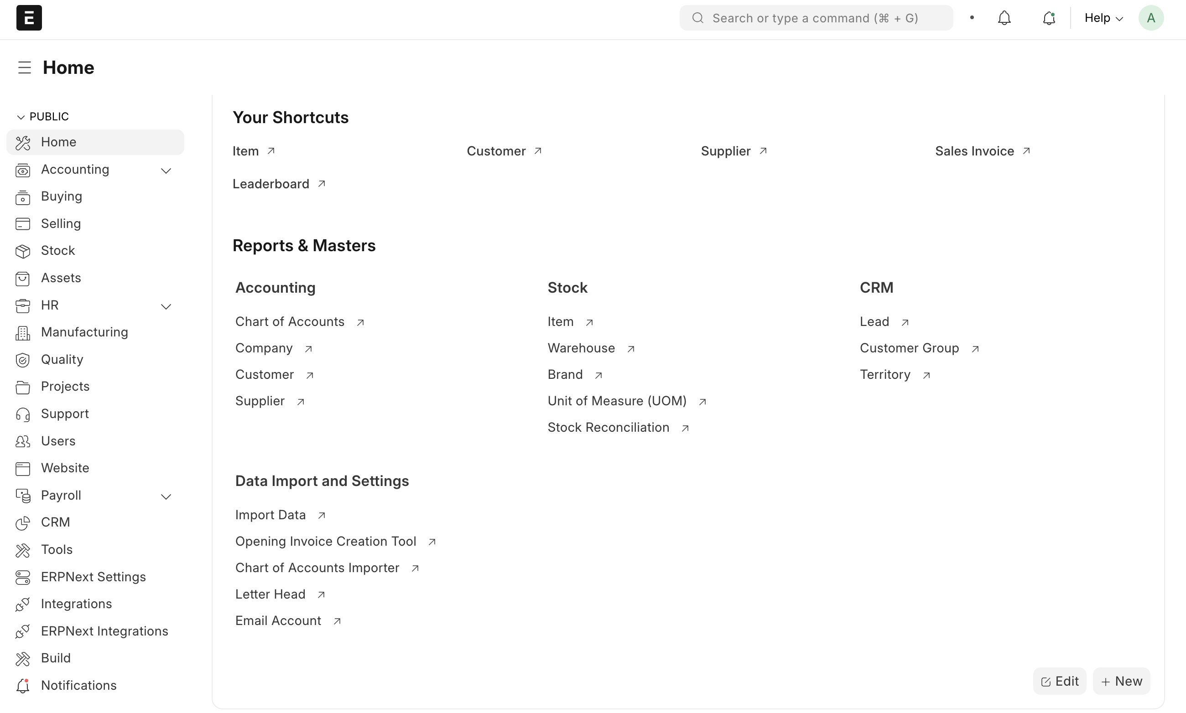Expand the Accounting sidebar chevron
This screenshot has width=1186, height=713.
point(166,170)
